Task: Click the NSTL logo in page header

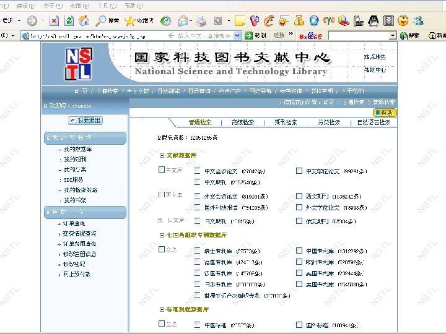Action: [79, 64]
